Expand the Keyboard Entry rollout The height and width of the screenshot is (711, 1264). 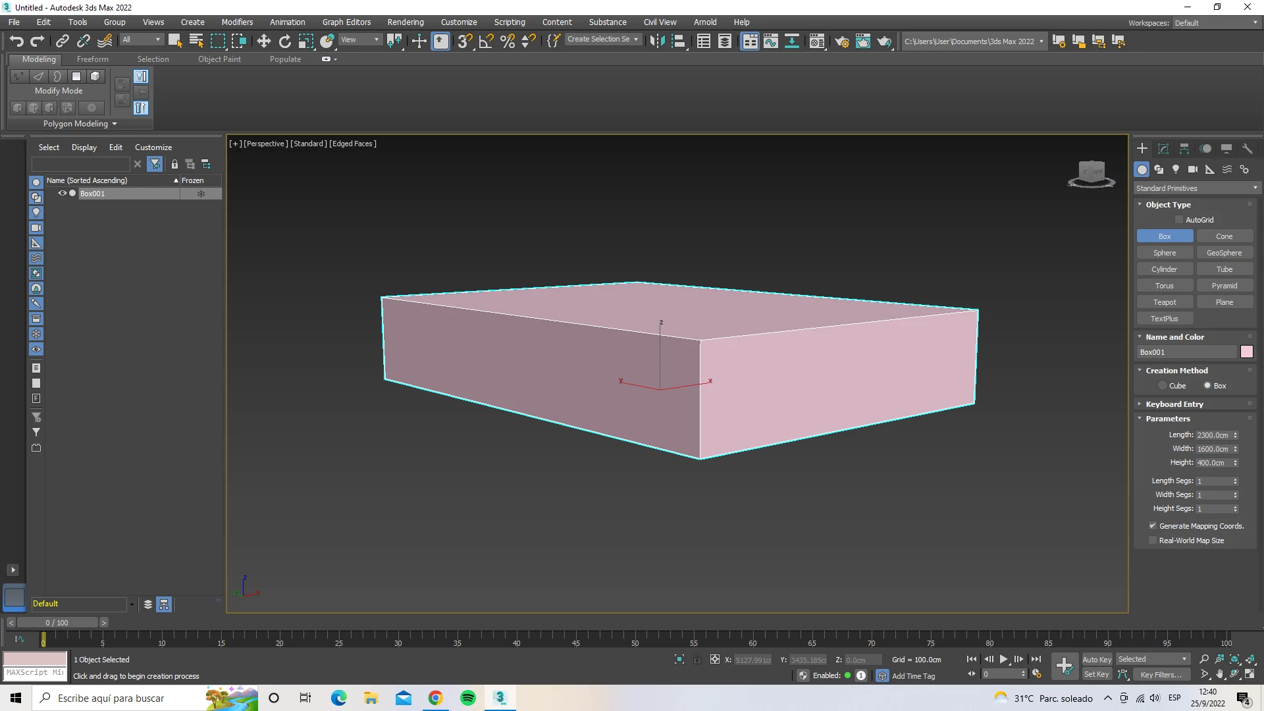tap(1174, 404)
